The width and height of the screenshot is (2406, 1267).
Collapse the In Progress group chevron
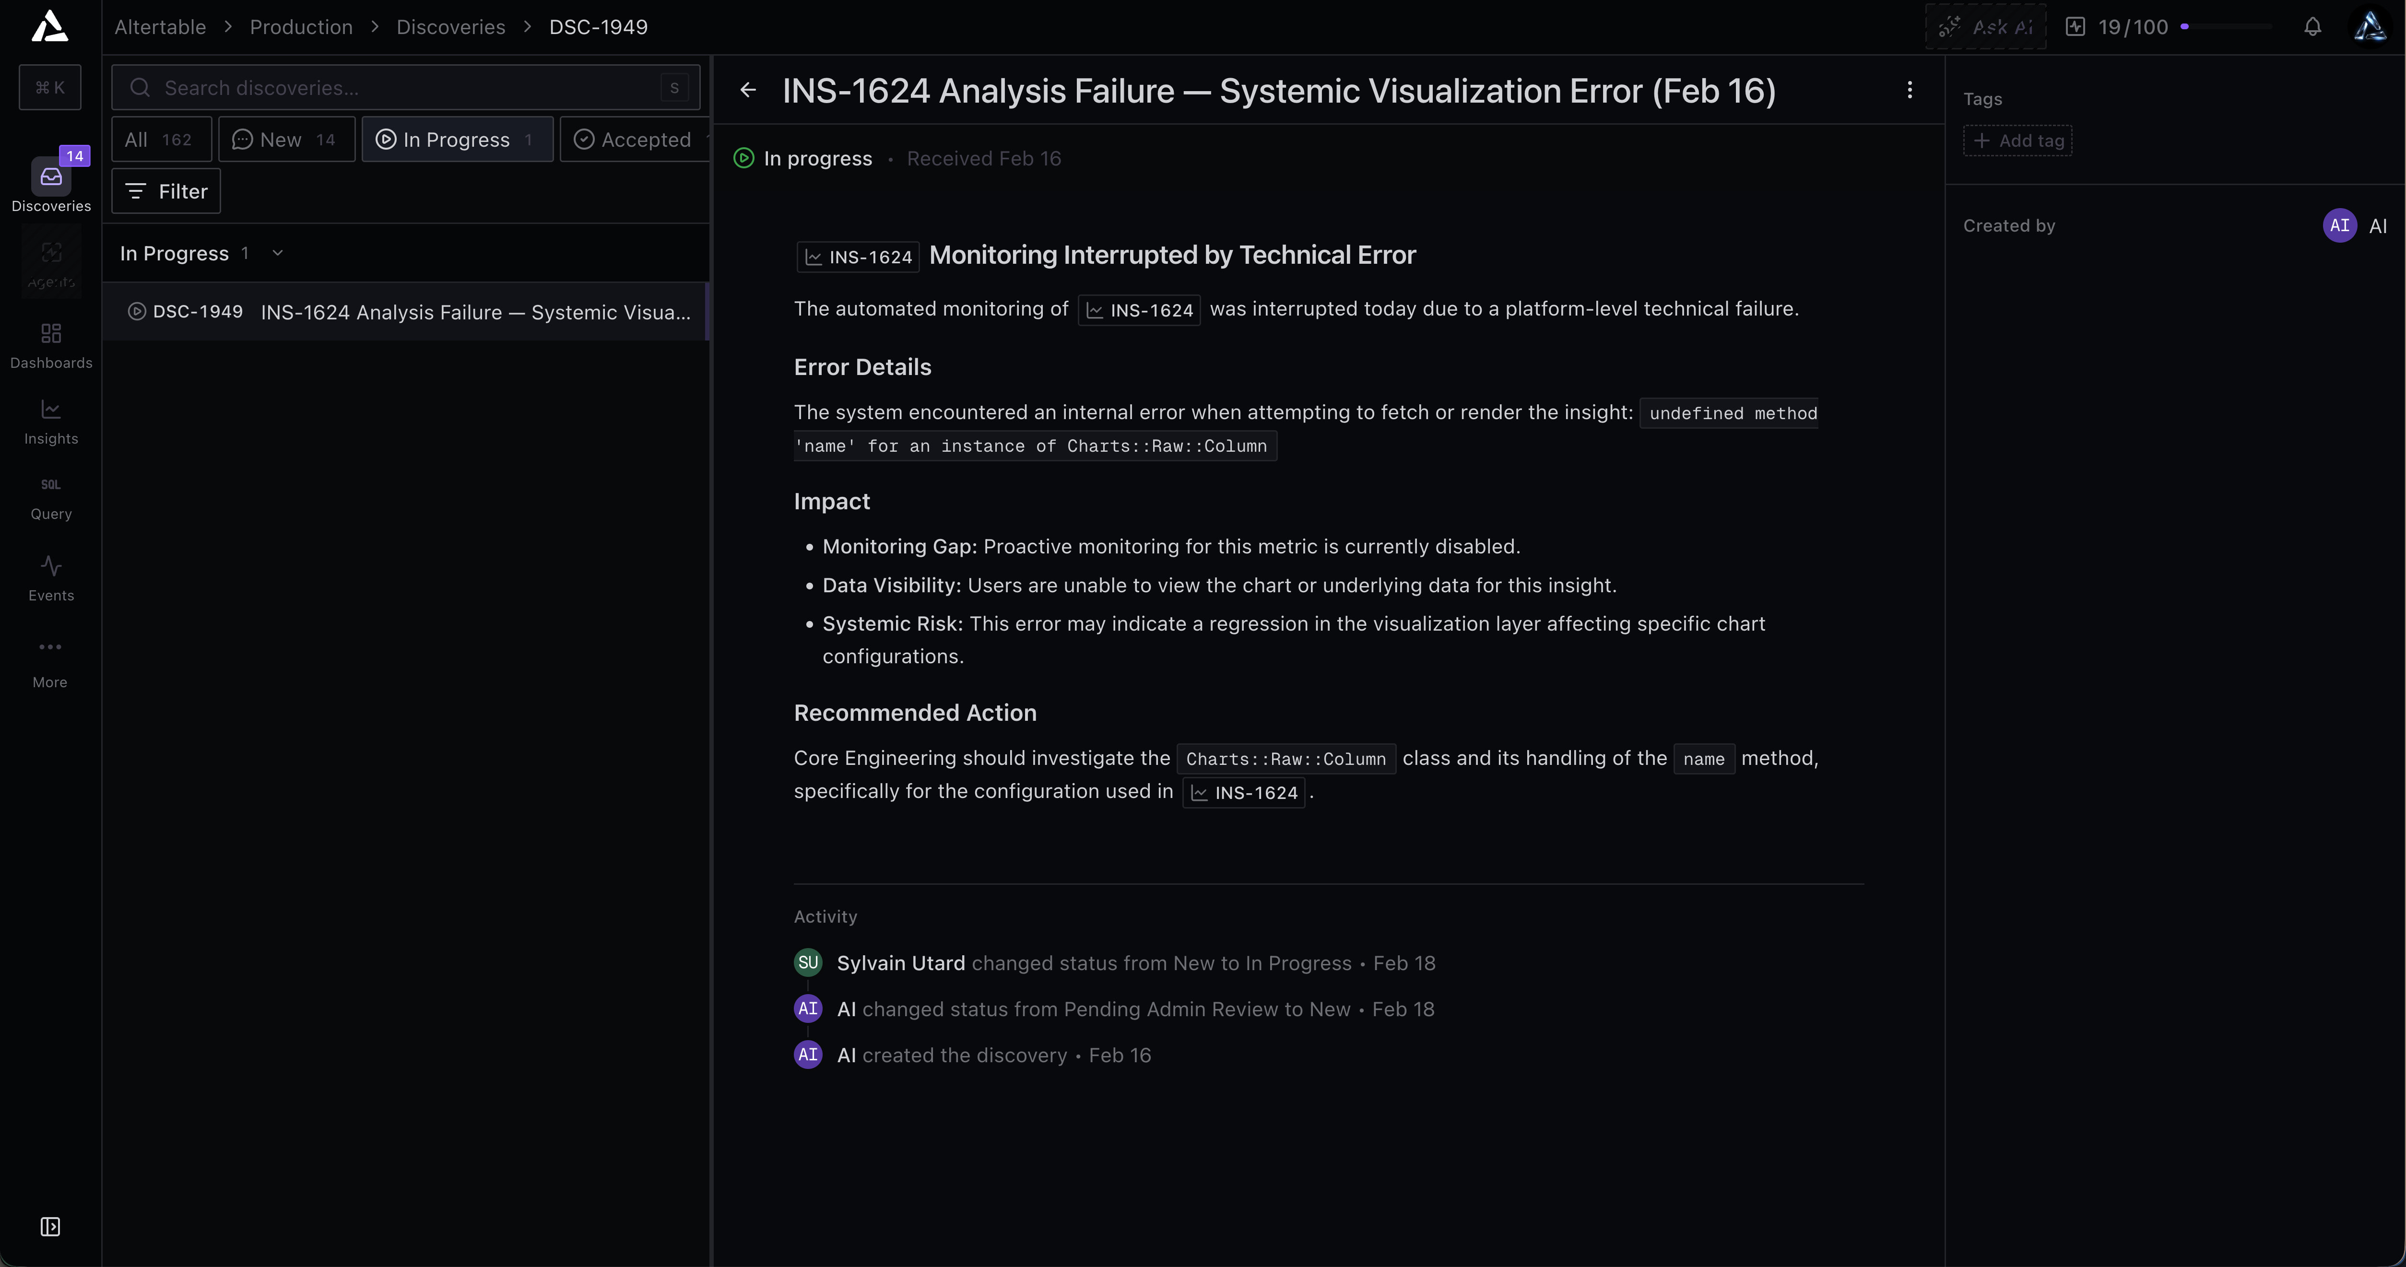tap(277, 253)
